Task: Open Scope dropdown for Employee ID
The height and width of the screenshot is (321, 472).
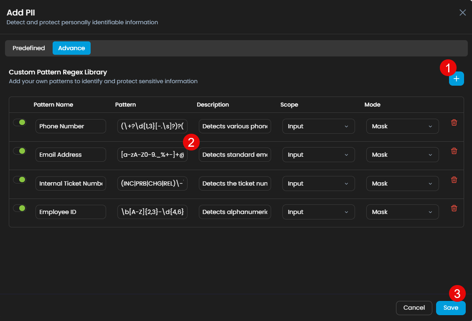Action: click(x=318, y=212)
